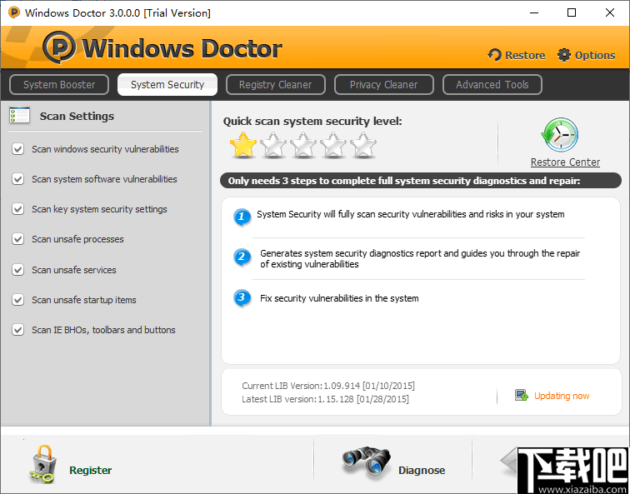This screenshot has width=630, height=494.
Task: Uncheck Scan unsafe startup items
Action: pos(17,300)
